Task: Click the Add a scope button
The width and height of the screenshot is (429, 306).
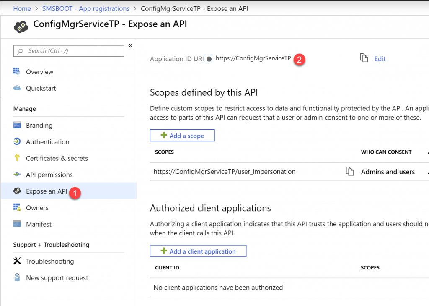Action: point(182,135)
